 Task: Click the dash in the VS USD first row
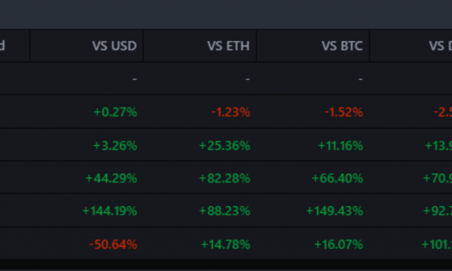point(135,79)
